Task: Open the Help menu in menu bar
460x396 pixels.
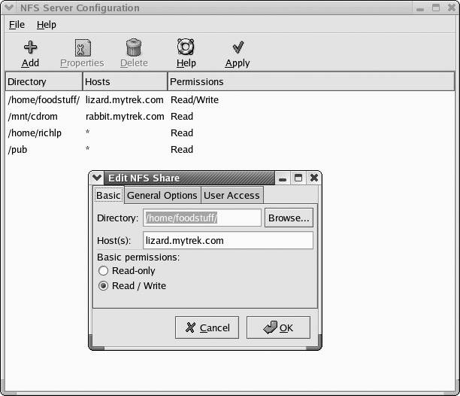Action: click(x=47, y=25)
